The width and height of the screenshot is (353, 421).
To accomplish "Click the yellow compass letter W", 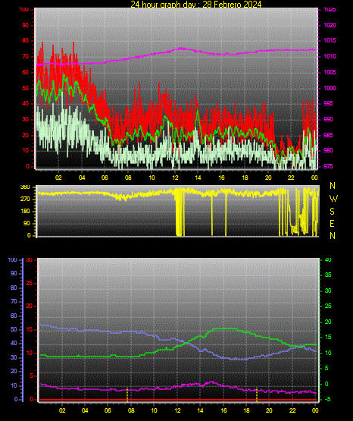I will [333, 199].
